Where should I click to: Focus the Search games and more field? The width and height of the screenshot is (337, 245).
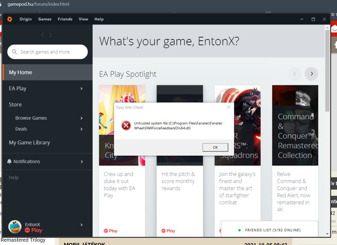pyautogui.click(x=48, y=52)
